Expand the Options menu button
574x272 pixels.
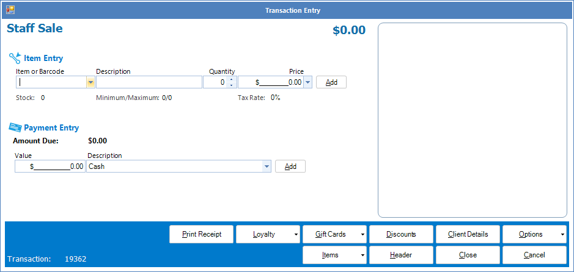point(534,234)
